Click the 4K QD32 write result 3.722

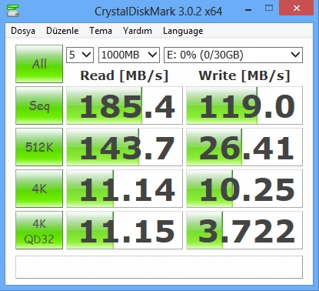[244, 230]
